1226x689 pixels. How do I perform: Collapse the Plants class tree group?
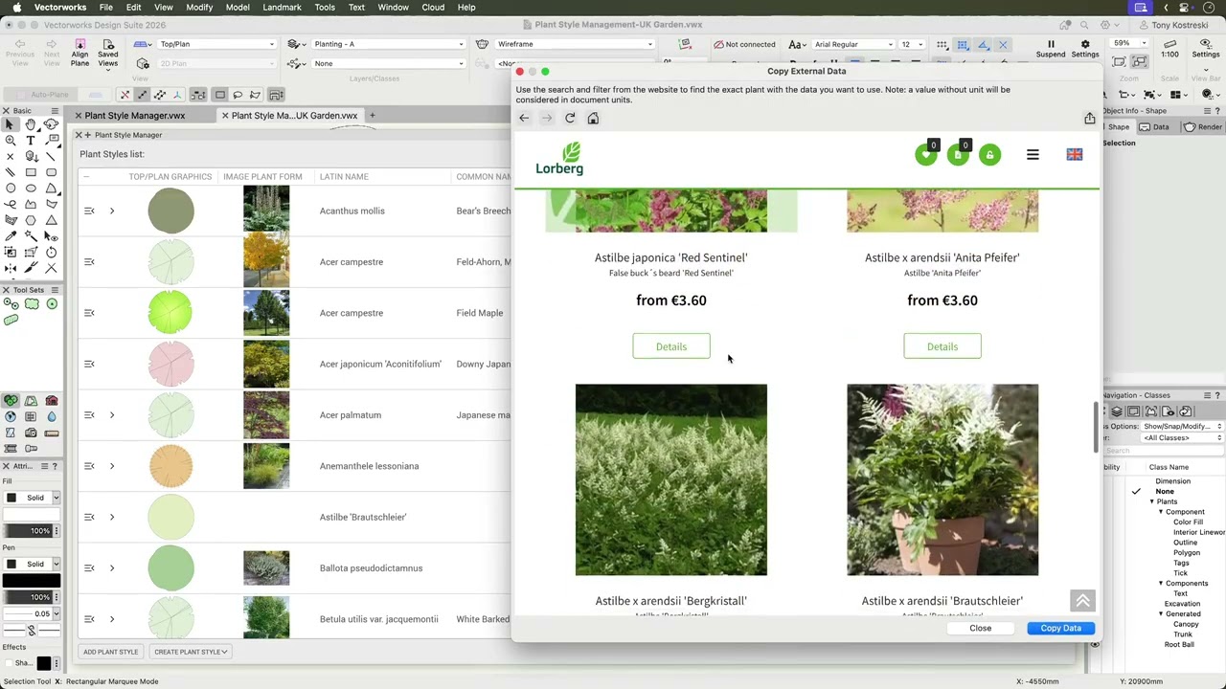click(1151, 501)
